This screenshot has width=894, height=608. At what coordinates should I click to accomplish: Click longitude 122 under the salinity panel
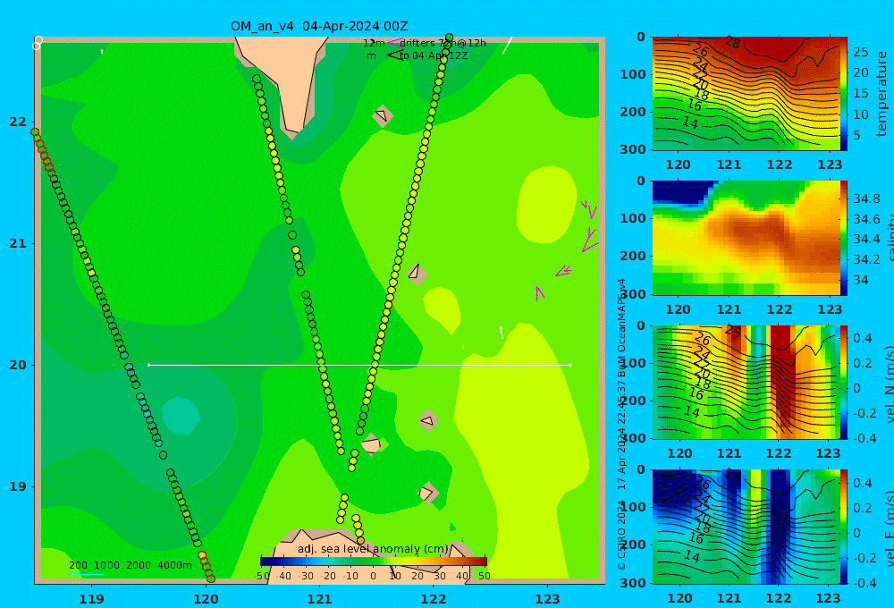tap(780, 309)
